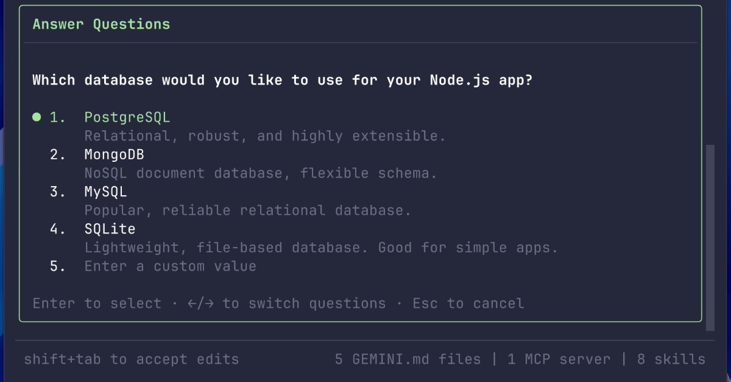731x382 pixels.
Task: Select the PostgreSQL database option
Action: pos(127,117)
